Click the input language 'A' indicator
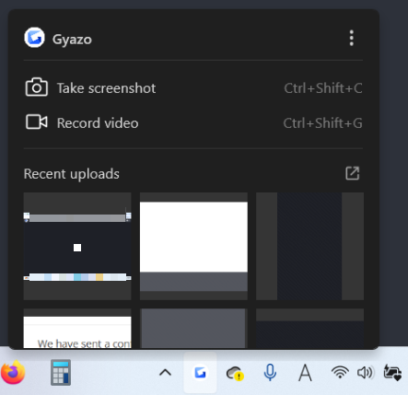Image resolution: width=408 pixels, height=395 pixels. tap(305, 373)
